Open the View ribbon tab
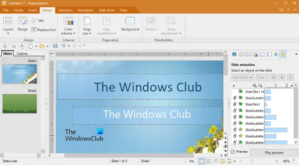This screenshot has height=166, width=299. coord(123,10)
